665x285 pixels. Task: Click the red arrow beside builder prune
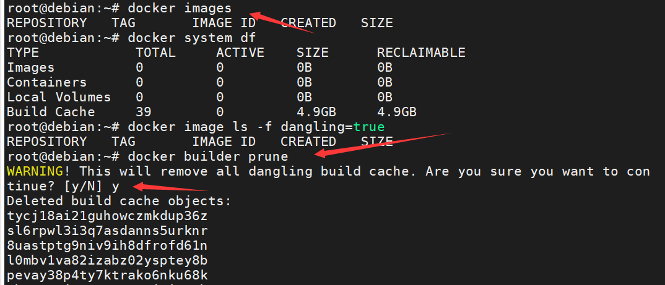tap(381, 145)
